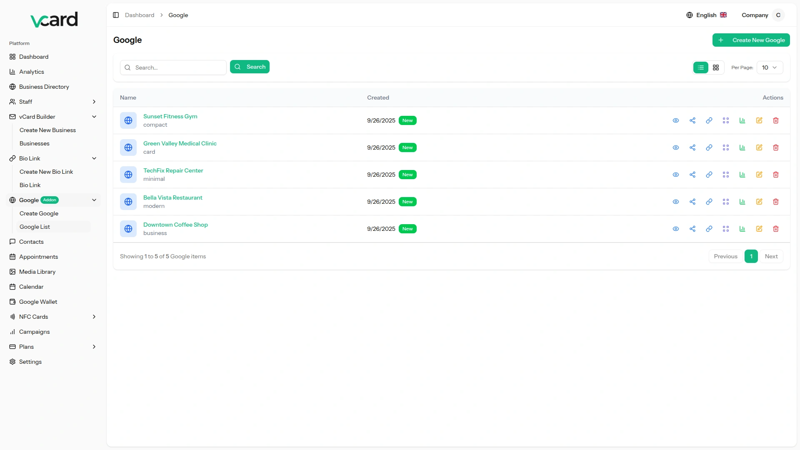The image size is (800, 450).
Task: Click the globe thumbnail for TechFix Repair Center
Action: click(128, 175)
